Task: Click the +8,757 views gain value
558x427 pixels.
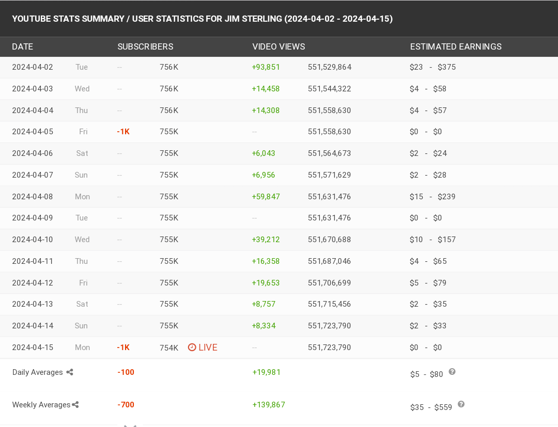Action: [263, 304]
